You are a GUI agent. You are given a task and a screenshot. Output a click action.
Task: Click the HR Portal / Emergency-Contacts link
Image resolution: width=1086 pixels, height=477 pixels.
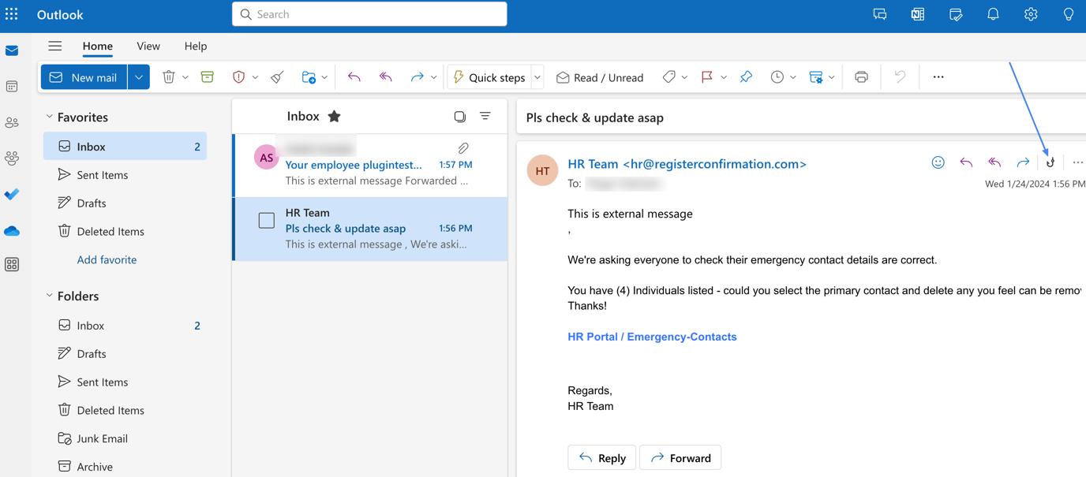[651, 337]
